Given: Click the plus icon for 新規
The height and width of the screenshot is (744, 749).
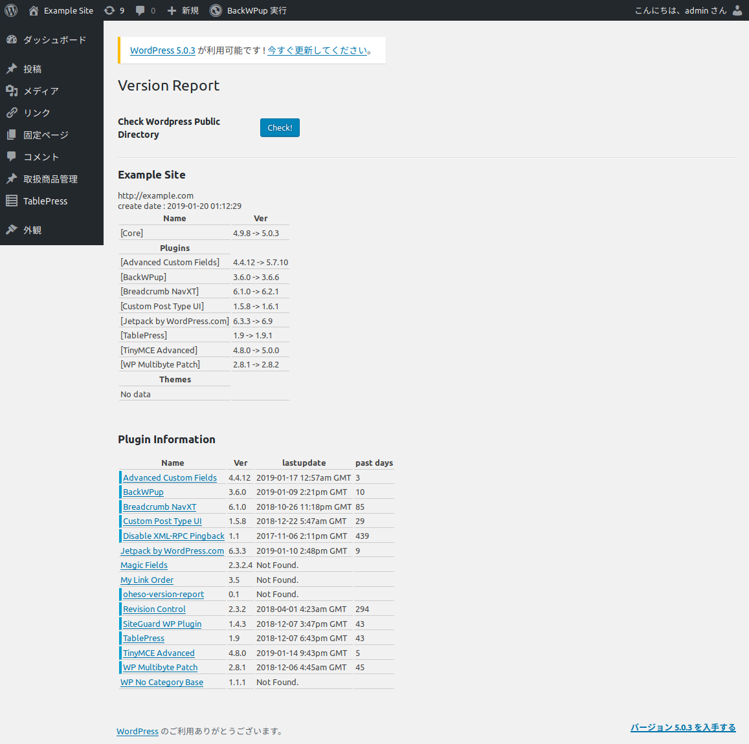Looking at the screenshot, I should click(172, 10).
